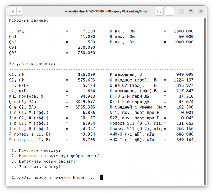
Task: Click the window title path text
Action: (x=106, y=11)
